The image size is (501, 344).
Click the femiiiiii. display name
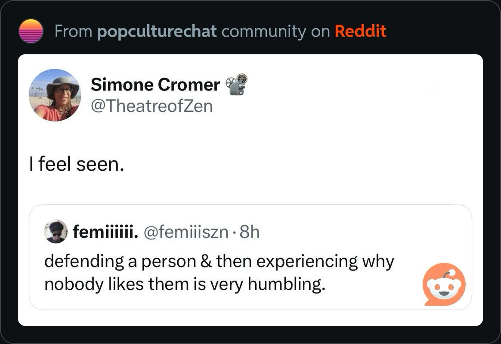105,232
